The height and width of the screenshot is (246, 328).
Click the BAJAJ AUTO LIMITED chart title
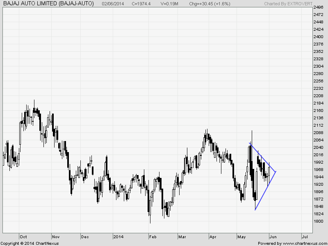coord(48,4)
